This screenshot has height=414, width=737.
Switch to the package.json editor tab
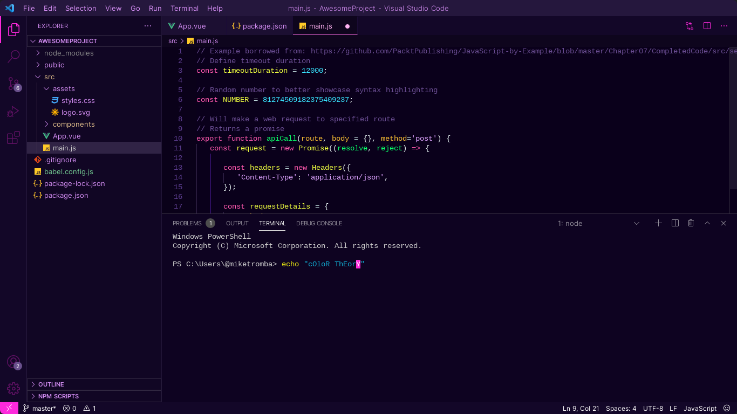(259, 26)
